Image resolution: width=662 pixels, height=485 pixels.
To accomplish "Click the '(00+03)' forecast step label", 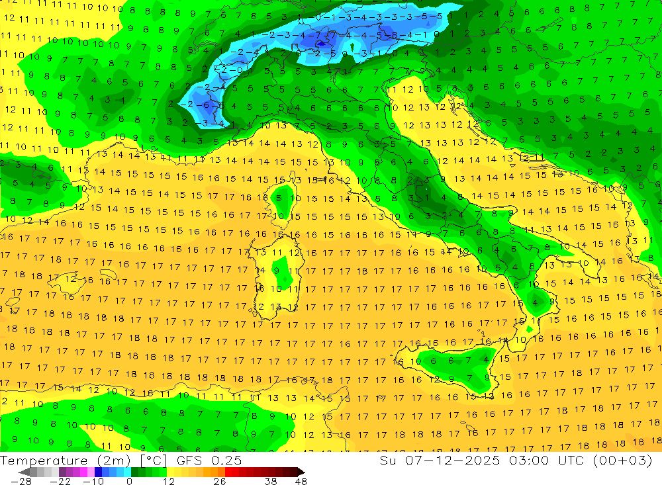I will coord(623,460).
